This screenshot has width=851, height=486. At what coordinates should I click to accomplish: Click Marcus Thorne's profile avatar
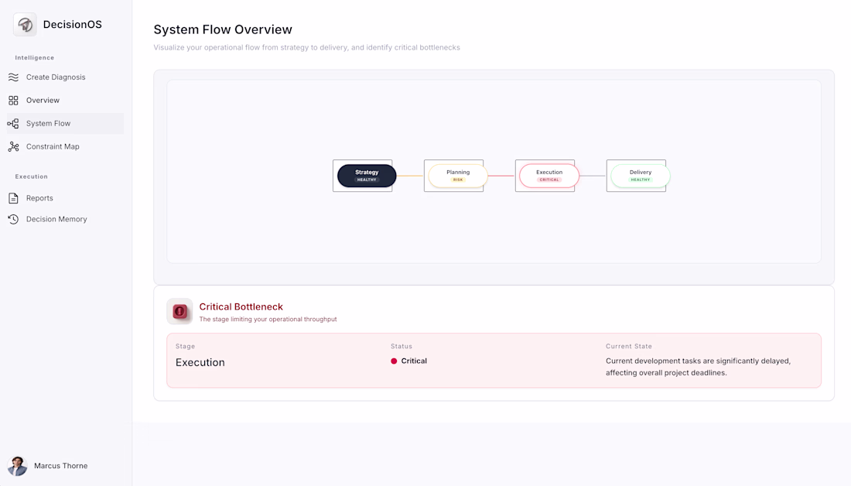point(18,466)
